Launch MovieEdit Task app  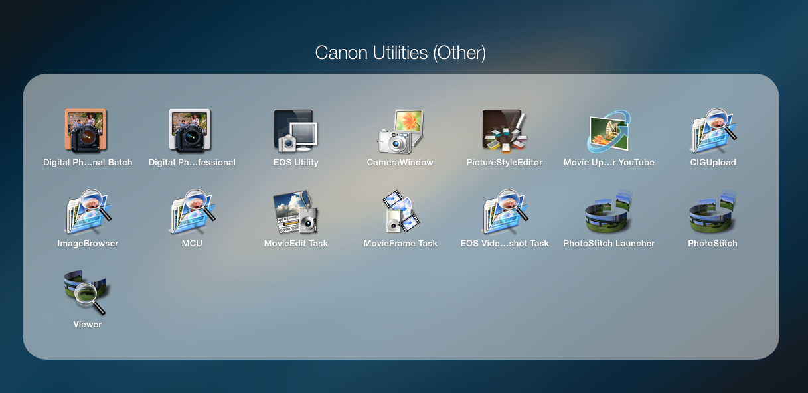[x=295, y=212]
